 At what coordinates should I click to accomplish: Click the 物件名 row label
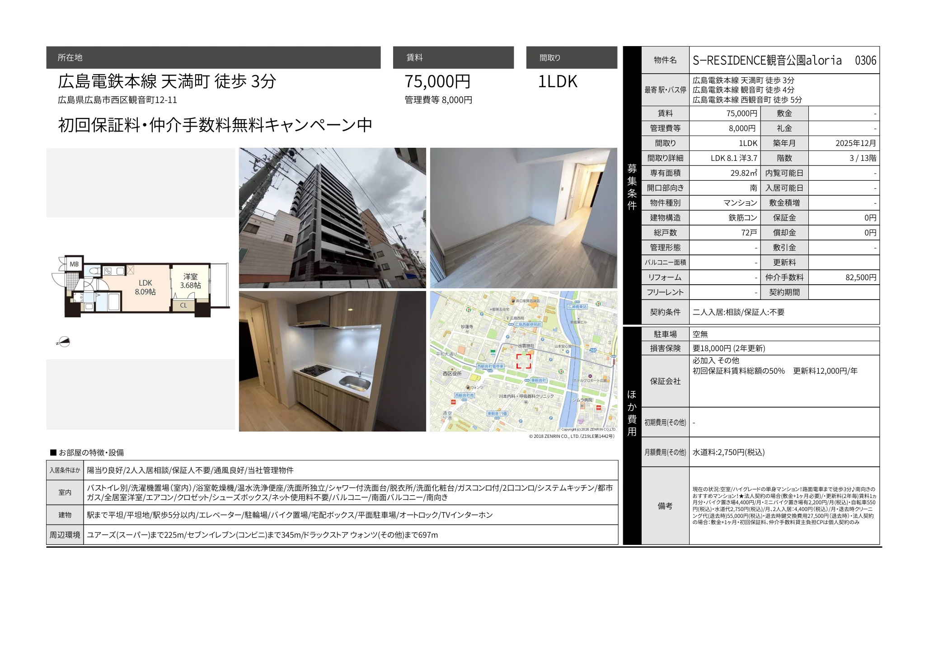point(665,60)
